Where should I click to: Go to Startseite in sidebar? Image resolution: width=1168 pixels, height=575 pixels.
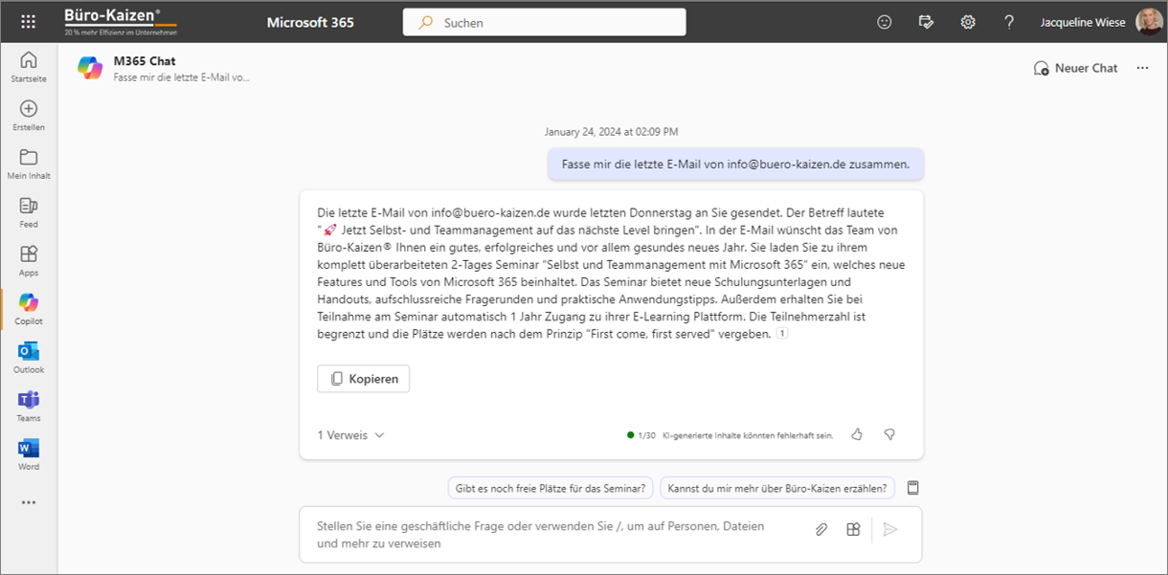click(29, 67)
